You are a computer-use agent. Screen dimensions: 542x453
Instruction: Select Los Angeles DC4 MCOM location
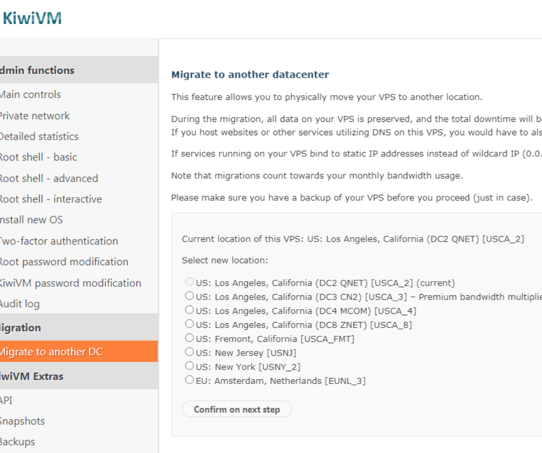tap(189, 310)
